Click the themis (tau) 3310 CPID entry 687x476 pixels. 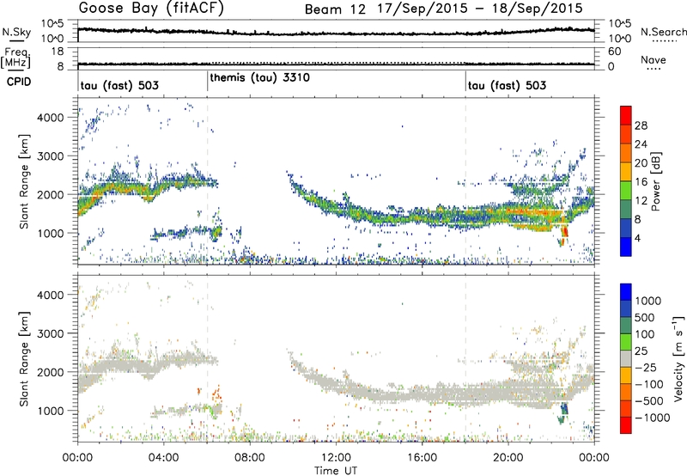tap(260, 78)
